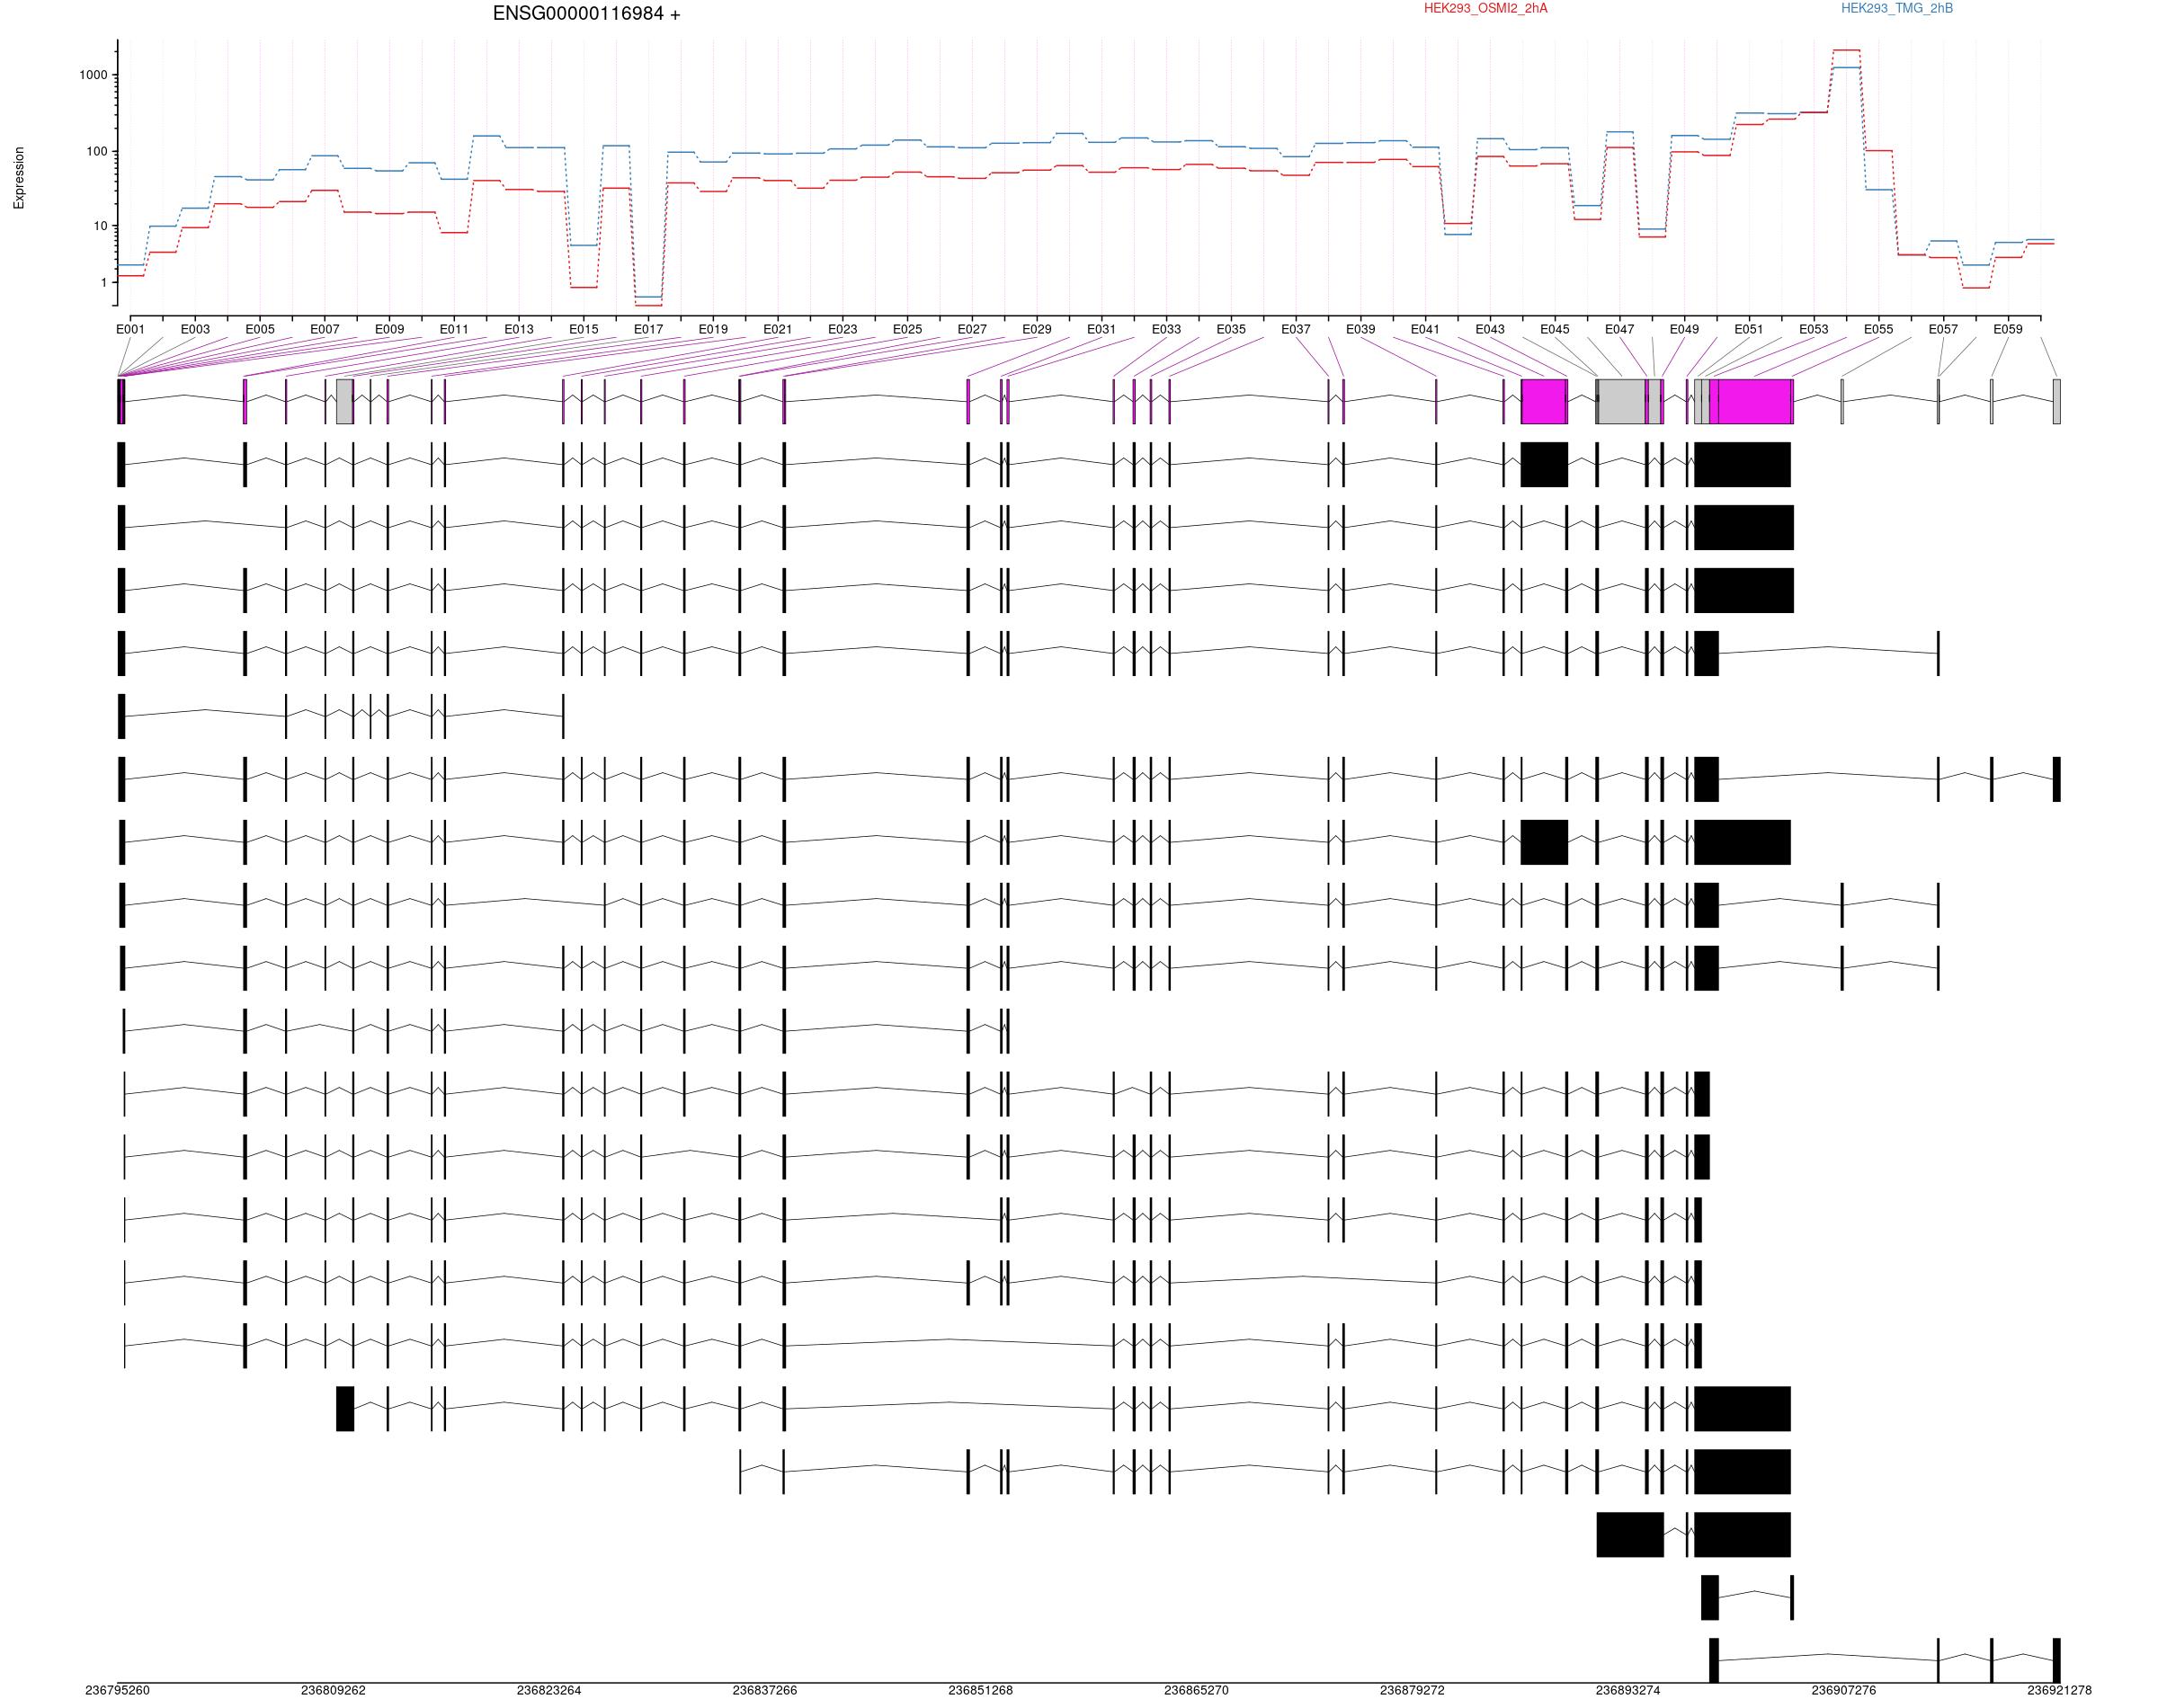2158x1708 pixels.
Task: Click exon label E007
Action: coord(325,329)
